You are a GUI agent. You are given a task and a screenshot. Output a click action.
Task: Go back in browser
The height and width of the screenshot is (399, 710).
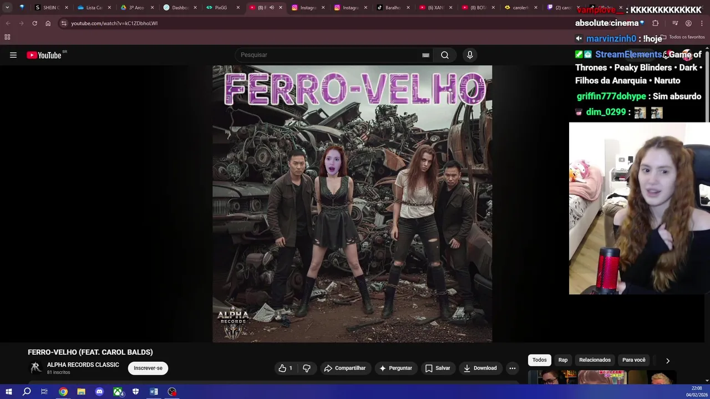pos(8,23)
